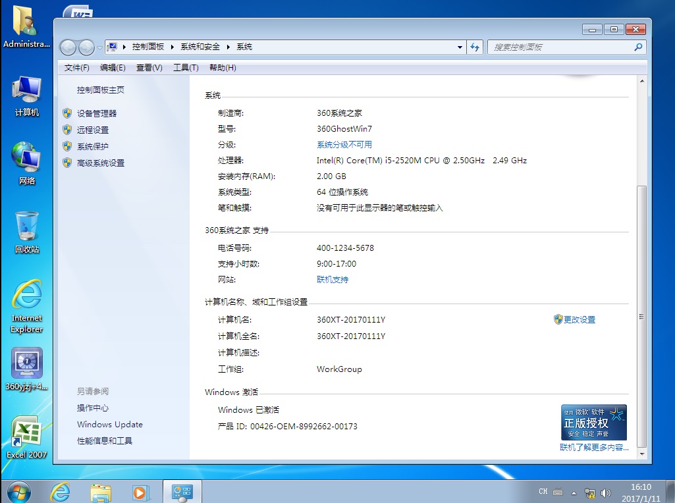Image resolution: width=675 pixels, height=503 pixels.
Task: Open the 文件(F) menu
Action: [76, 68]
